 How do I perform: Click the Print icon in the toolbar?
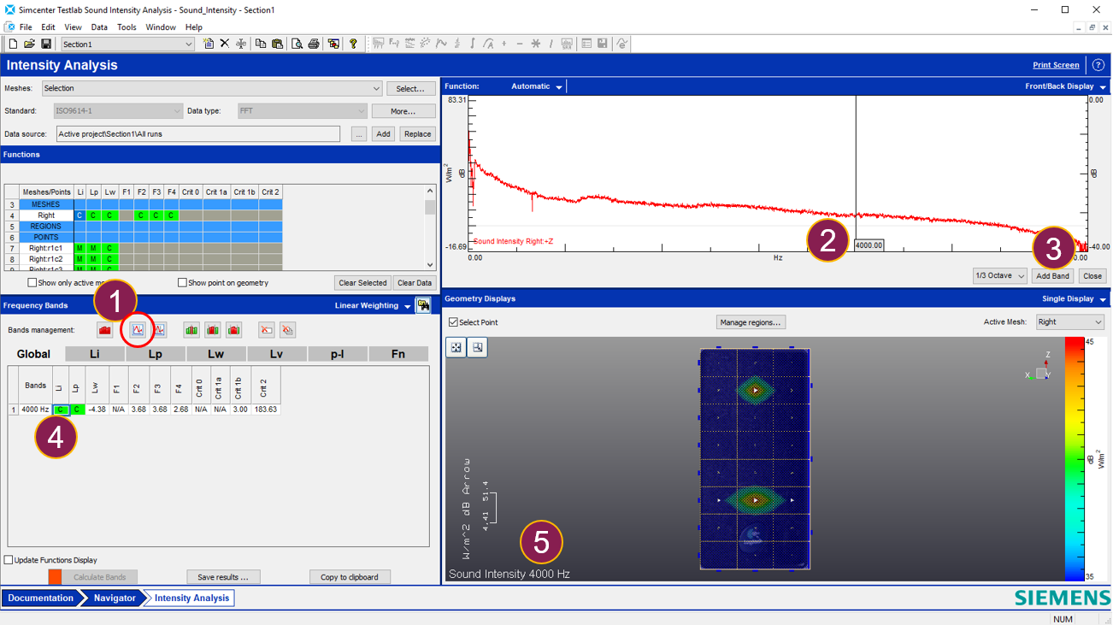pyautogui.click(x=314, y=44)
